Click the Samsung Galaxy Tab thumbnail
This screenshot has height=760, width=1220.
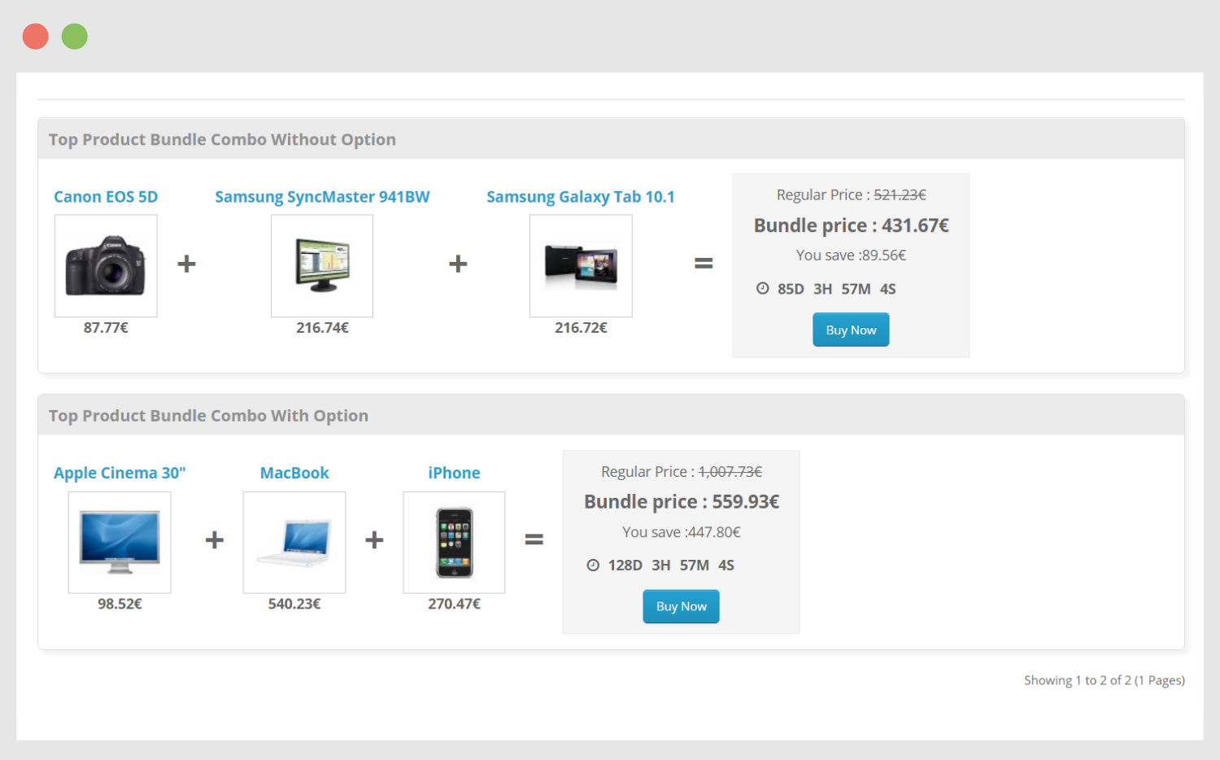coord(581,266)
